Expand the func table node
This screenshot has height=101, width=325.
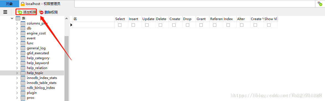pos(17,43)
